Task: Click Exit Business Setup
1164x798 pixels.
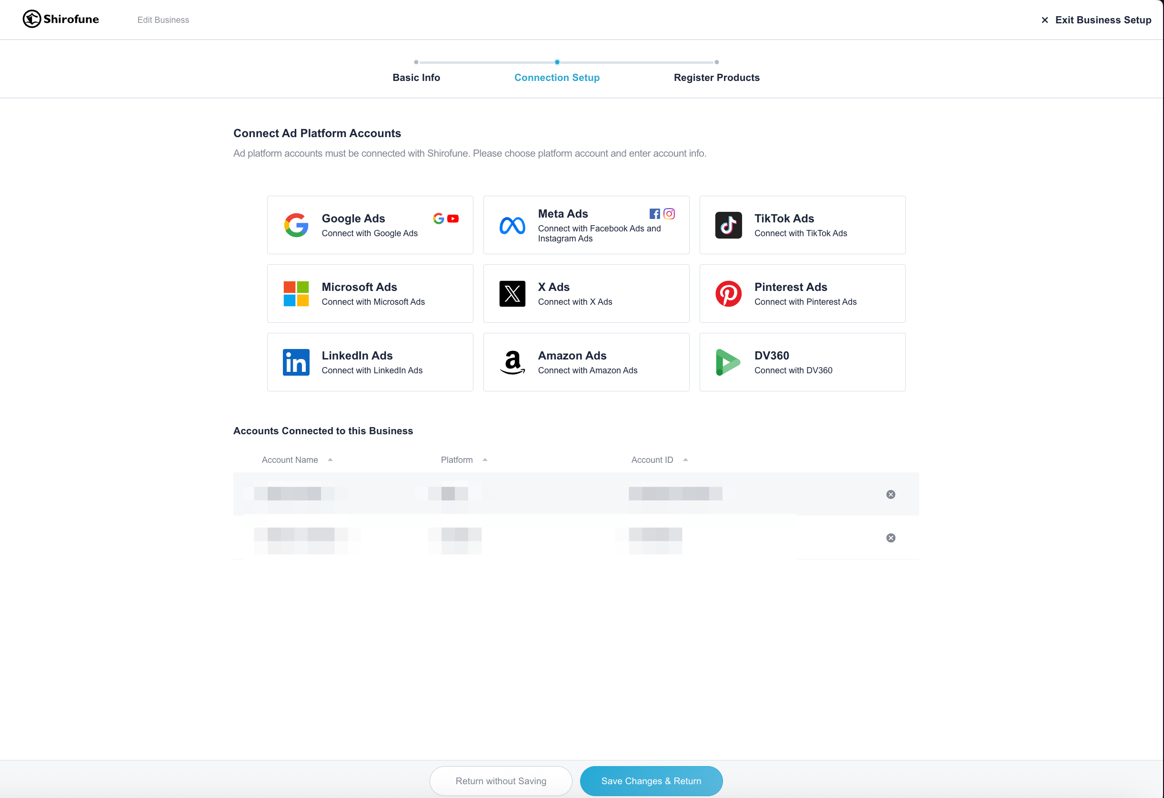Action: [x=1103, y=20]
